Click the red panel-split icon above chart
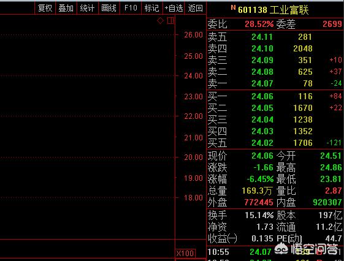 170,21
